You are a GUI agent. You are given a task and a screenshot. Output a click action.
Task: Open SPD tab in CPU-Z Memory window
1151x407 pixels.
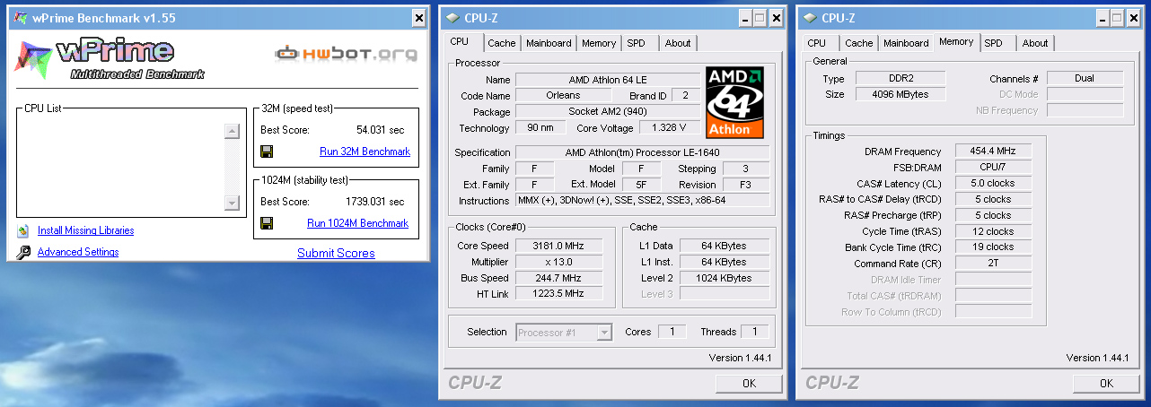coord(993,43)
